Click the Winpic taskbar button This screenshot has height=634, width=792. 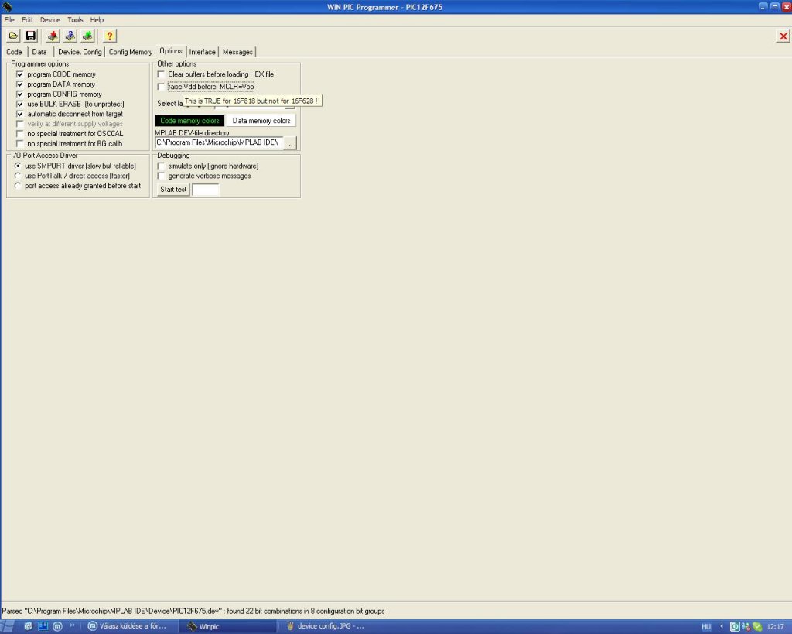[230, 626]
